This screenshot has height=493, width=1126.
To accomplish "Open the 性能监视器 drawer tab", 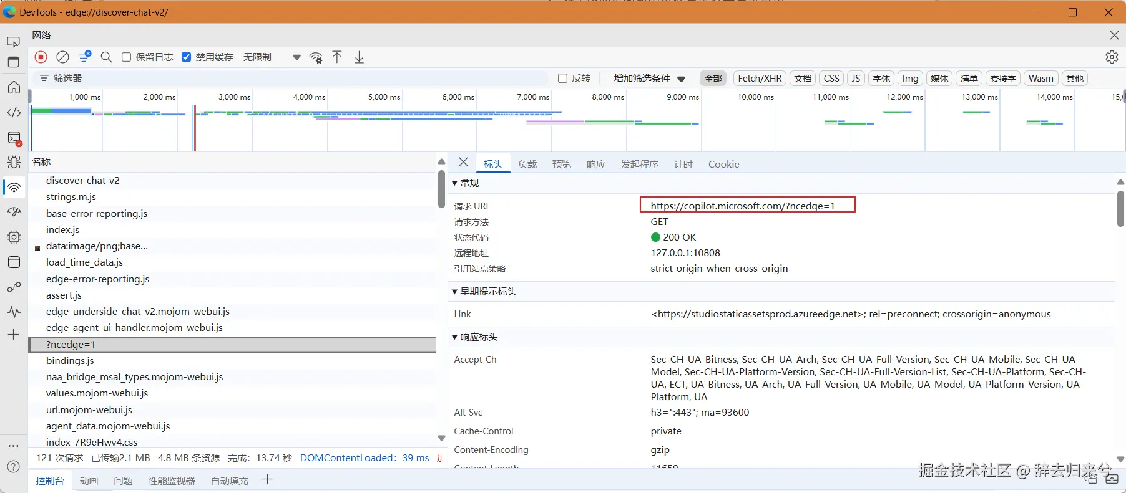I will [x=172, y=481].
